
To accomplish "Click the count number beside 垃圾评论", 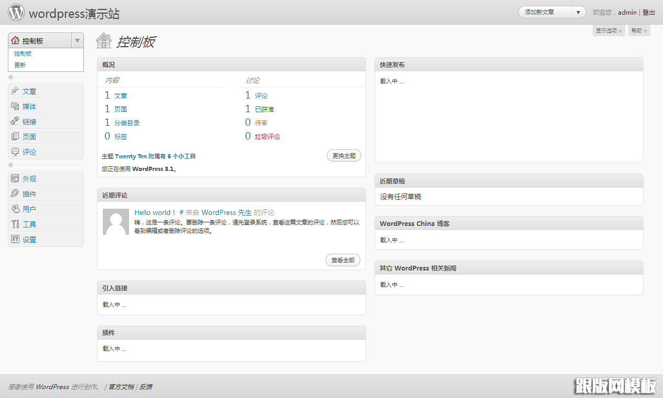I will pos(248,136).
